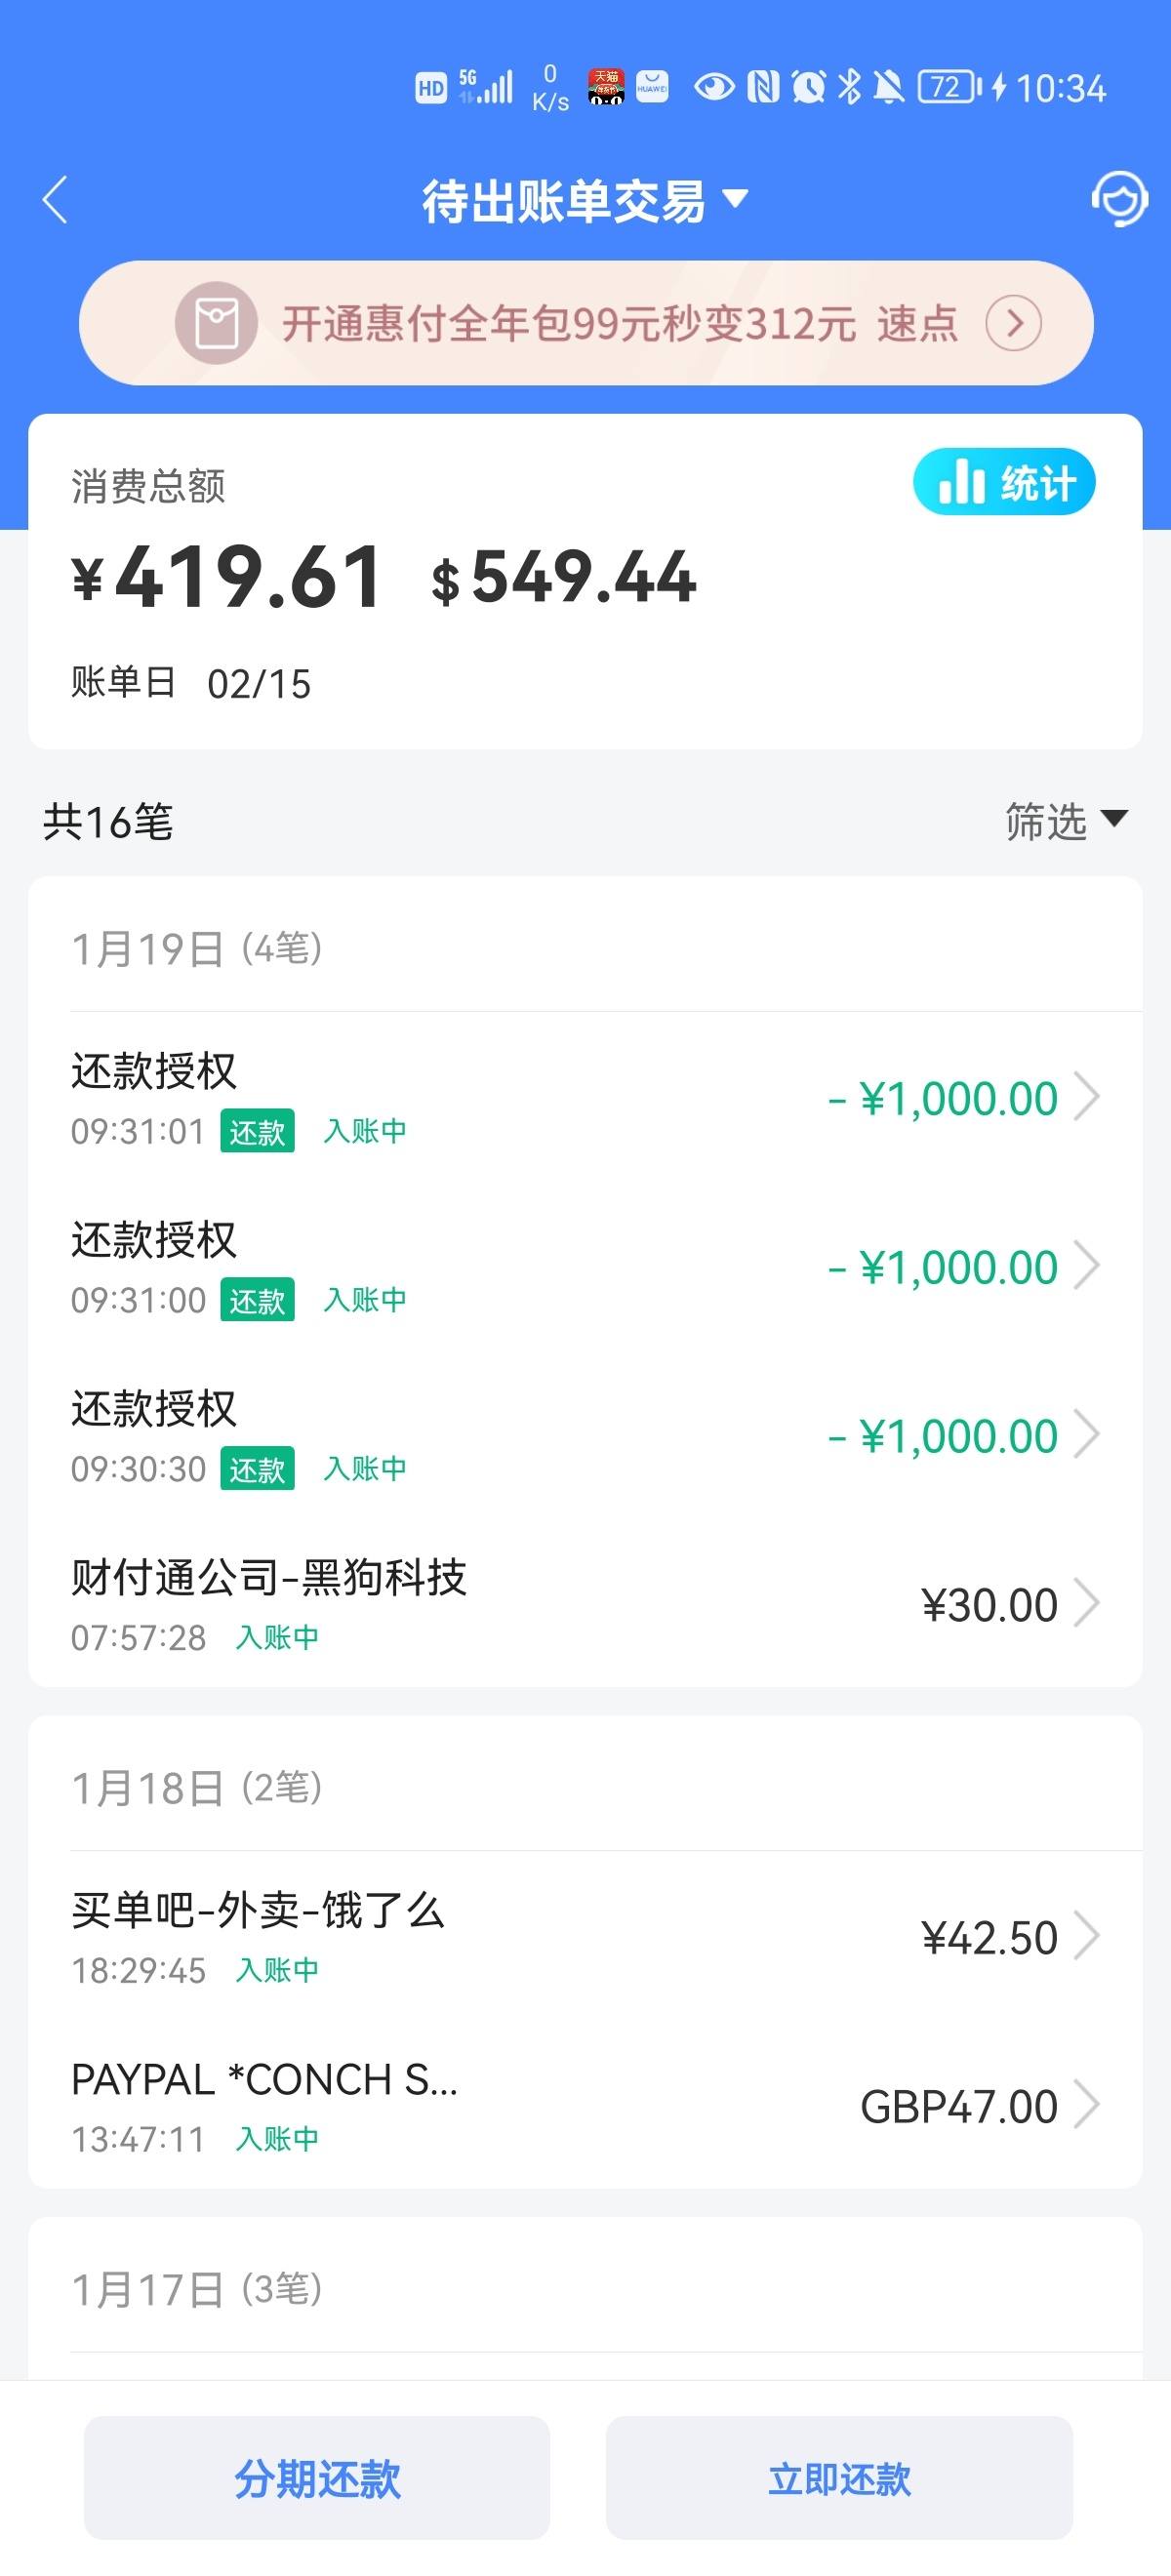Open 统计 statistics chart button
This screenshot has height=2576, width=1171.
click(x=1004, y=482)
